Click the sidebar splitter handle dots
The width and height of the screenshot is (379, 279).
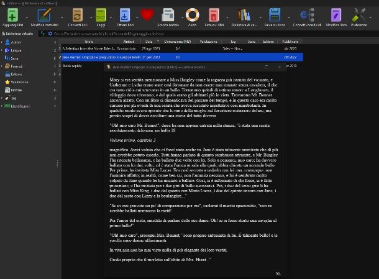pos(57,163)
